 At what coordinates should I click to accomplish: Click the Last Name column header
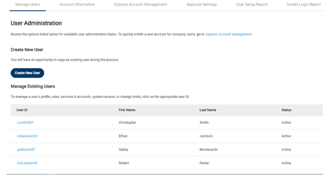(x=208, y=110)
